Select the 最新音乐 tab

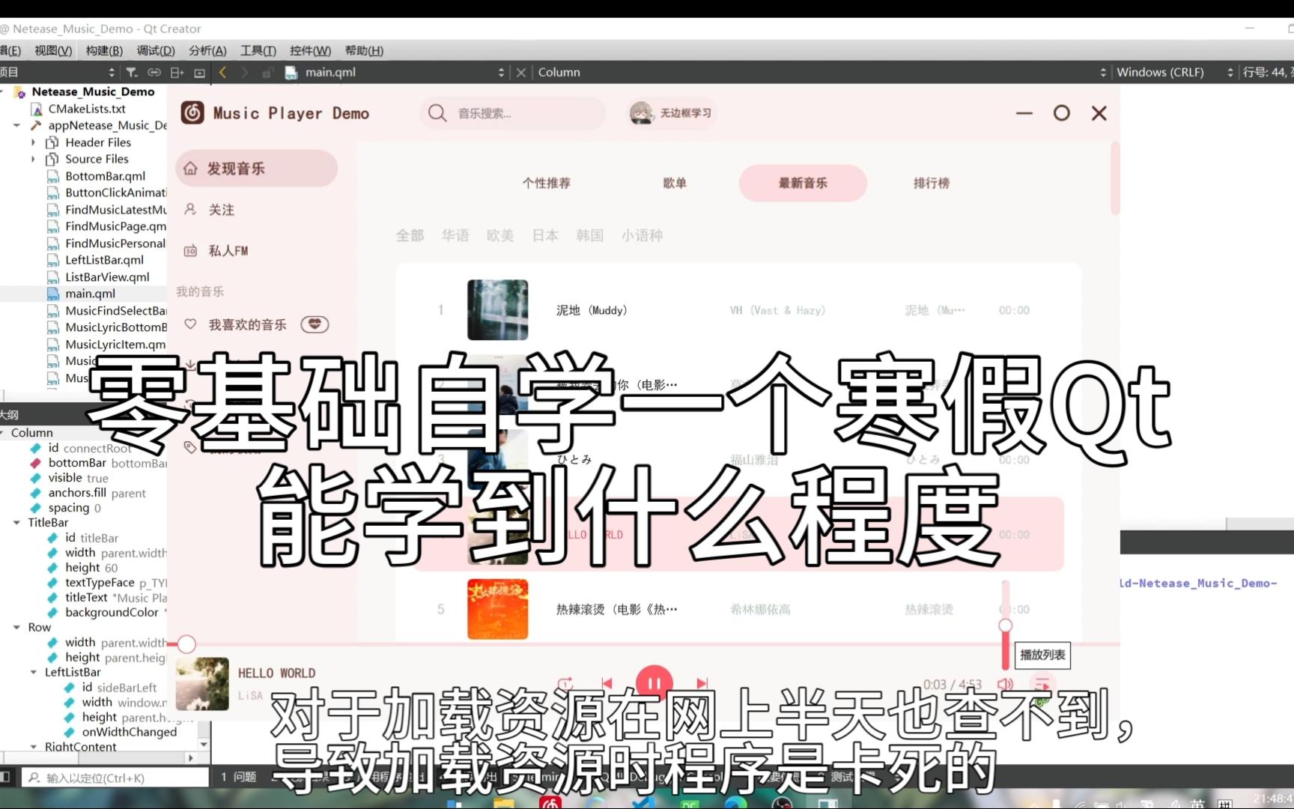(803, 183)
